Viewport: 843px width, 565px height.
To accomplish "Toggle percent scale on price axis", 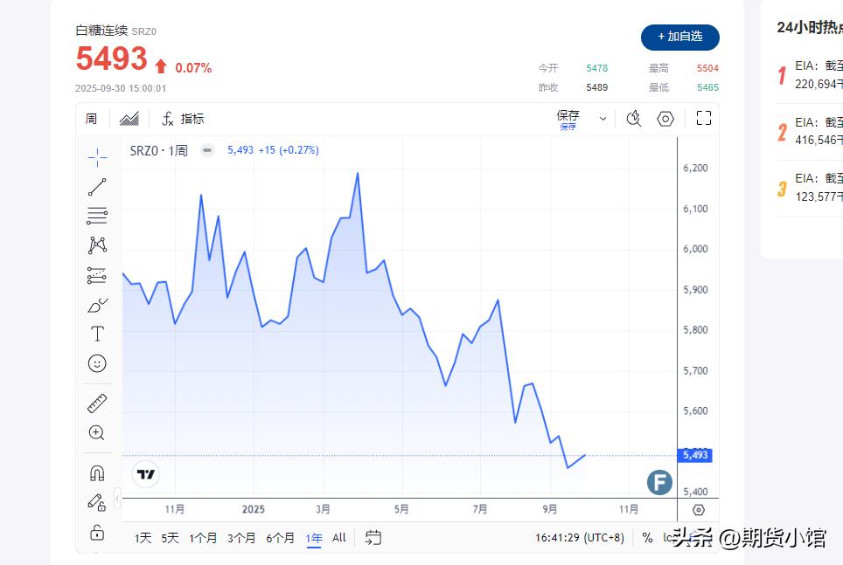I will coord(647,538).
